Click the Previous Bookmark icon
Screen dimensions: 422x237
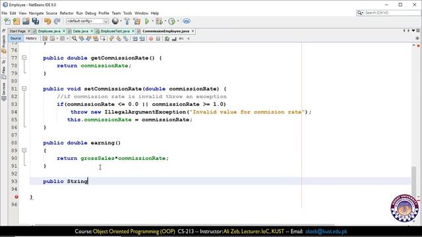(x=111, y=39)
